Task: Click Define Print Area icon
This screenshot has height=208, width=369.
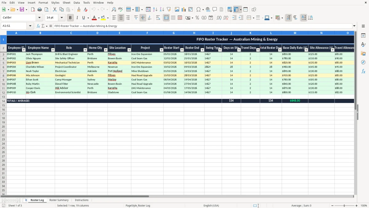Action: (230, 10)
